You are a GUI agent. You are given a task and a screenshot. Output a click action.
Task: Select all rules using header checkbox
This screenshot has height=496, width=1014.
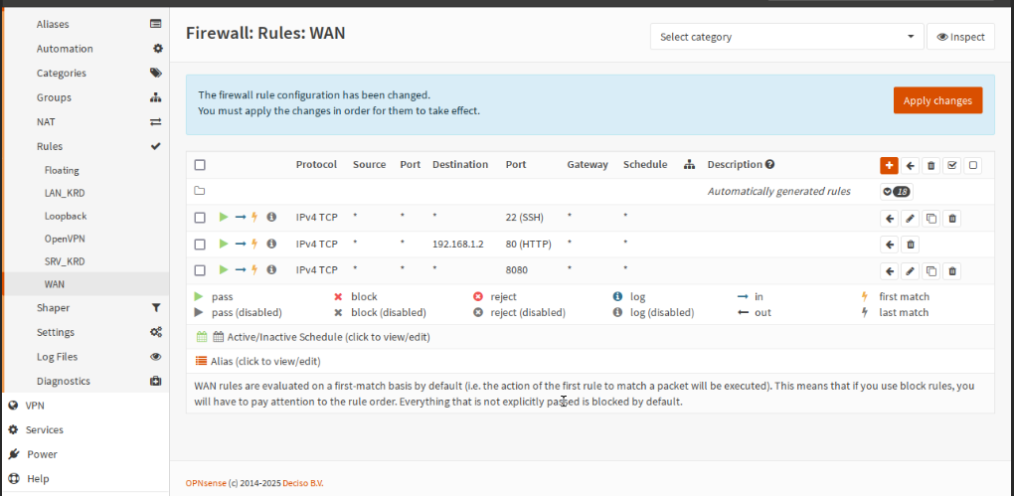tap(200, 165)
